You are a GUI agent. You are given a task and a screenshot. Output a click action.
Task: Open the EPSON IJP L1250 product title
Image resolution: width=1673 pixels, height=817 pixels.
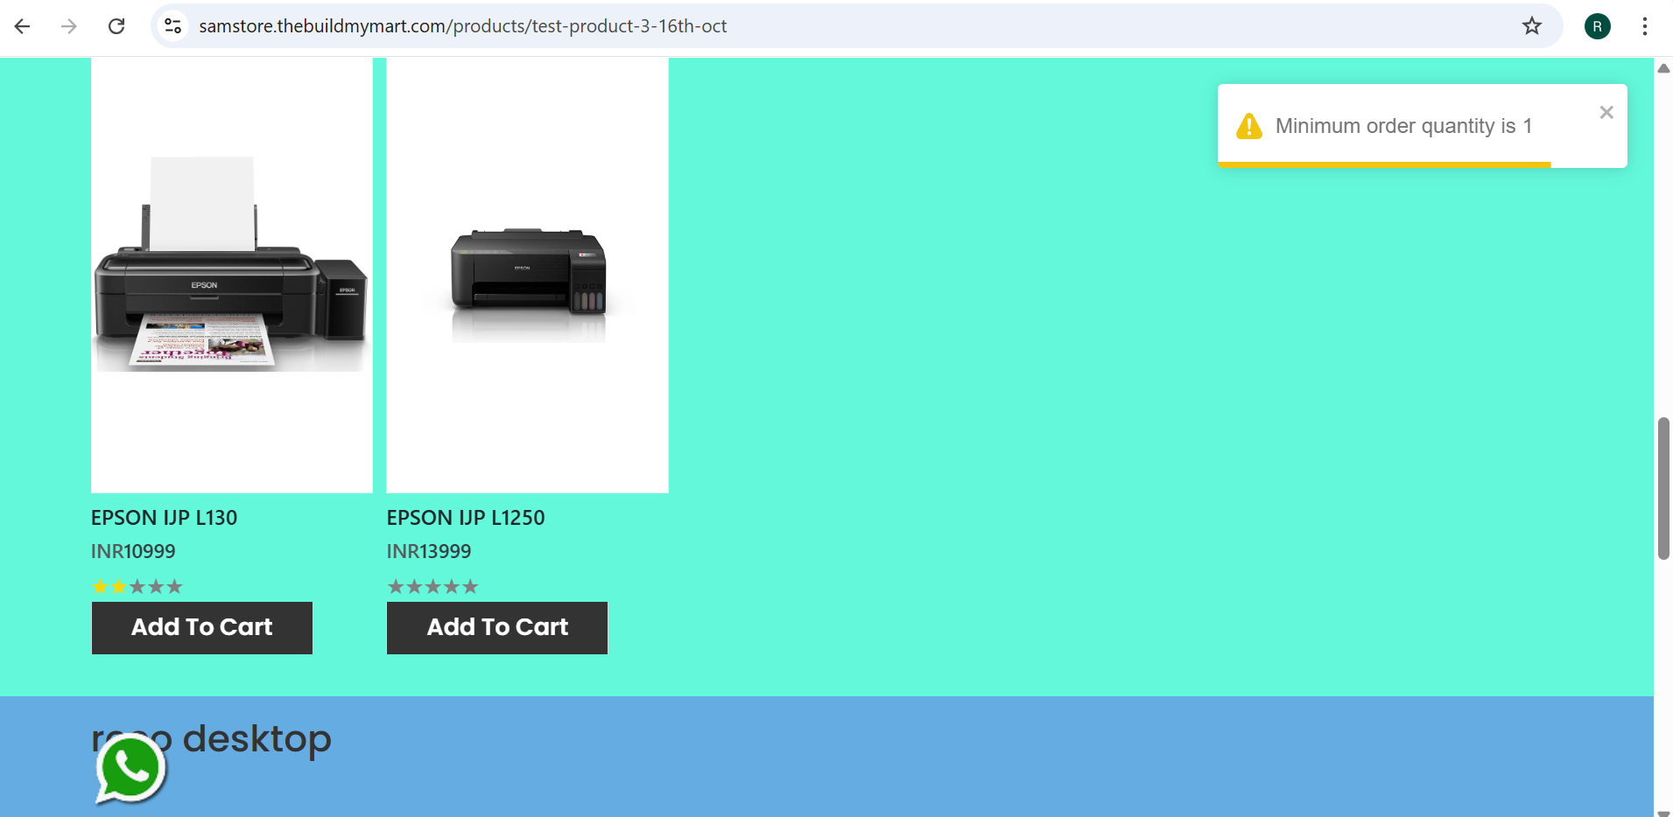(466, 518)
